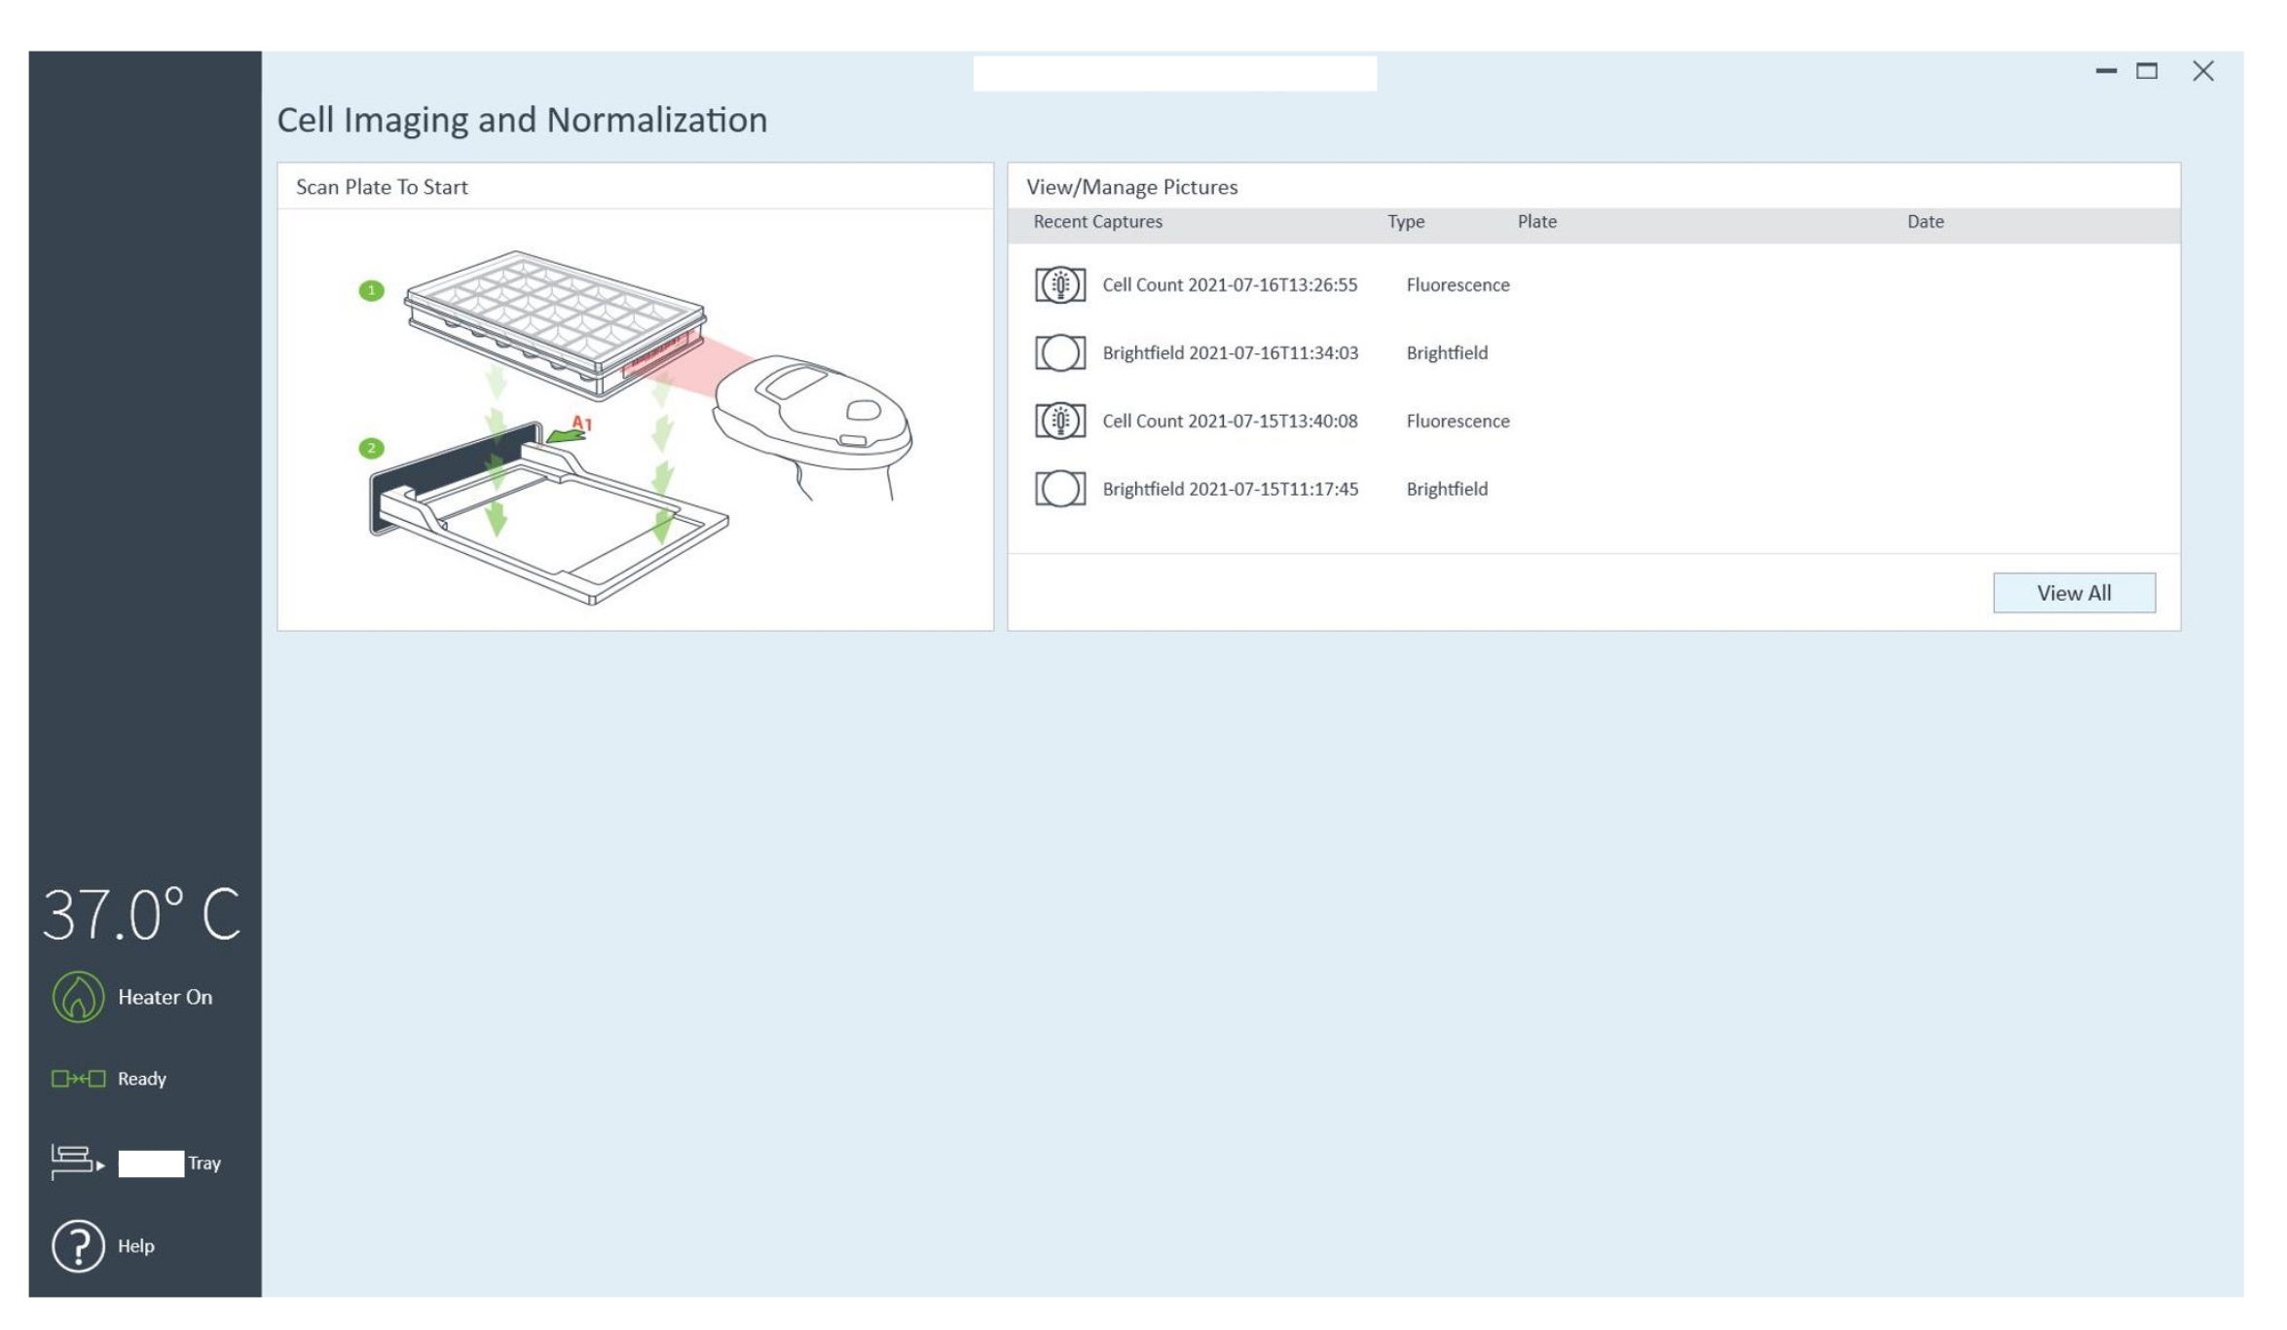Click the brightfield icon for 2021-07-16T11:34:03
This screenshot has width=2287, height=1330.
(1060, 352)
